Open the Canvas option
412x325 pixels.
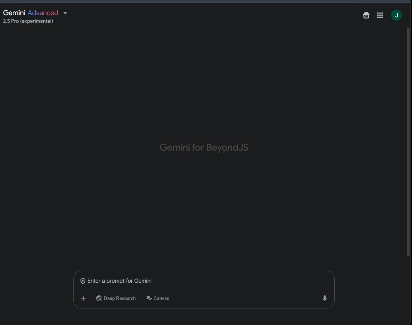[x=158, y=298]
